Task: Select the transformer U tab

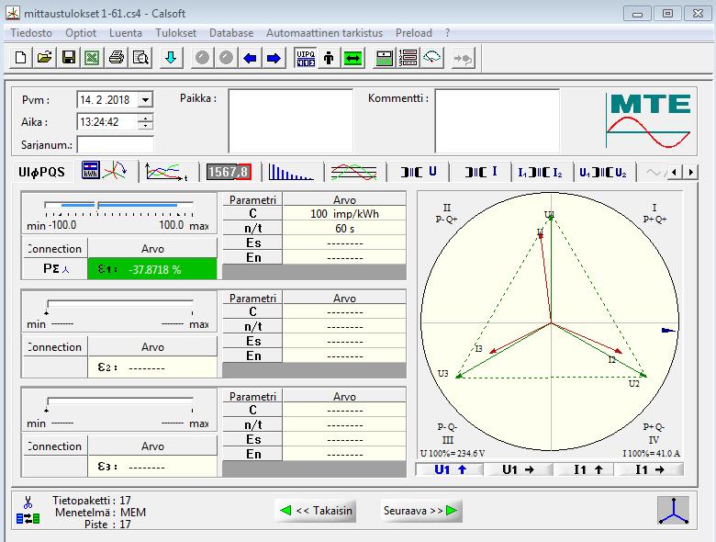Action: 419,173
